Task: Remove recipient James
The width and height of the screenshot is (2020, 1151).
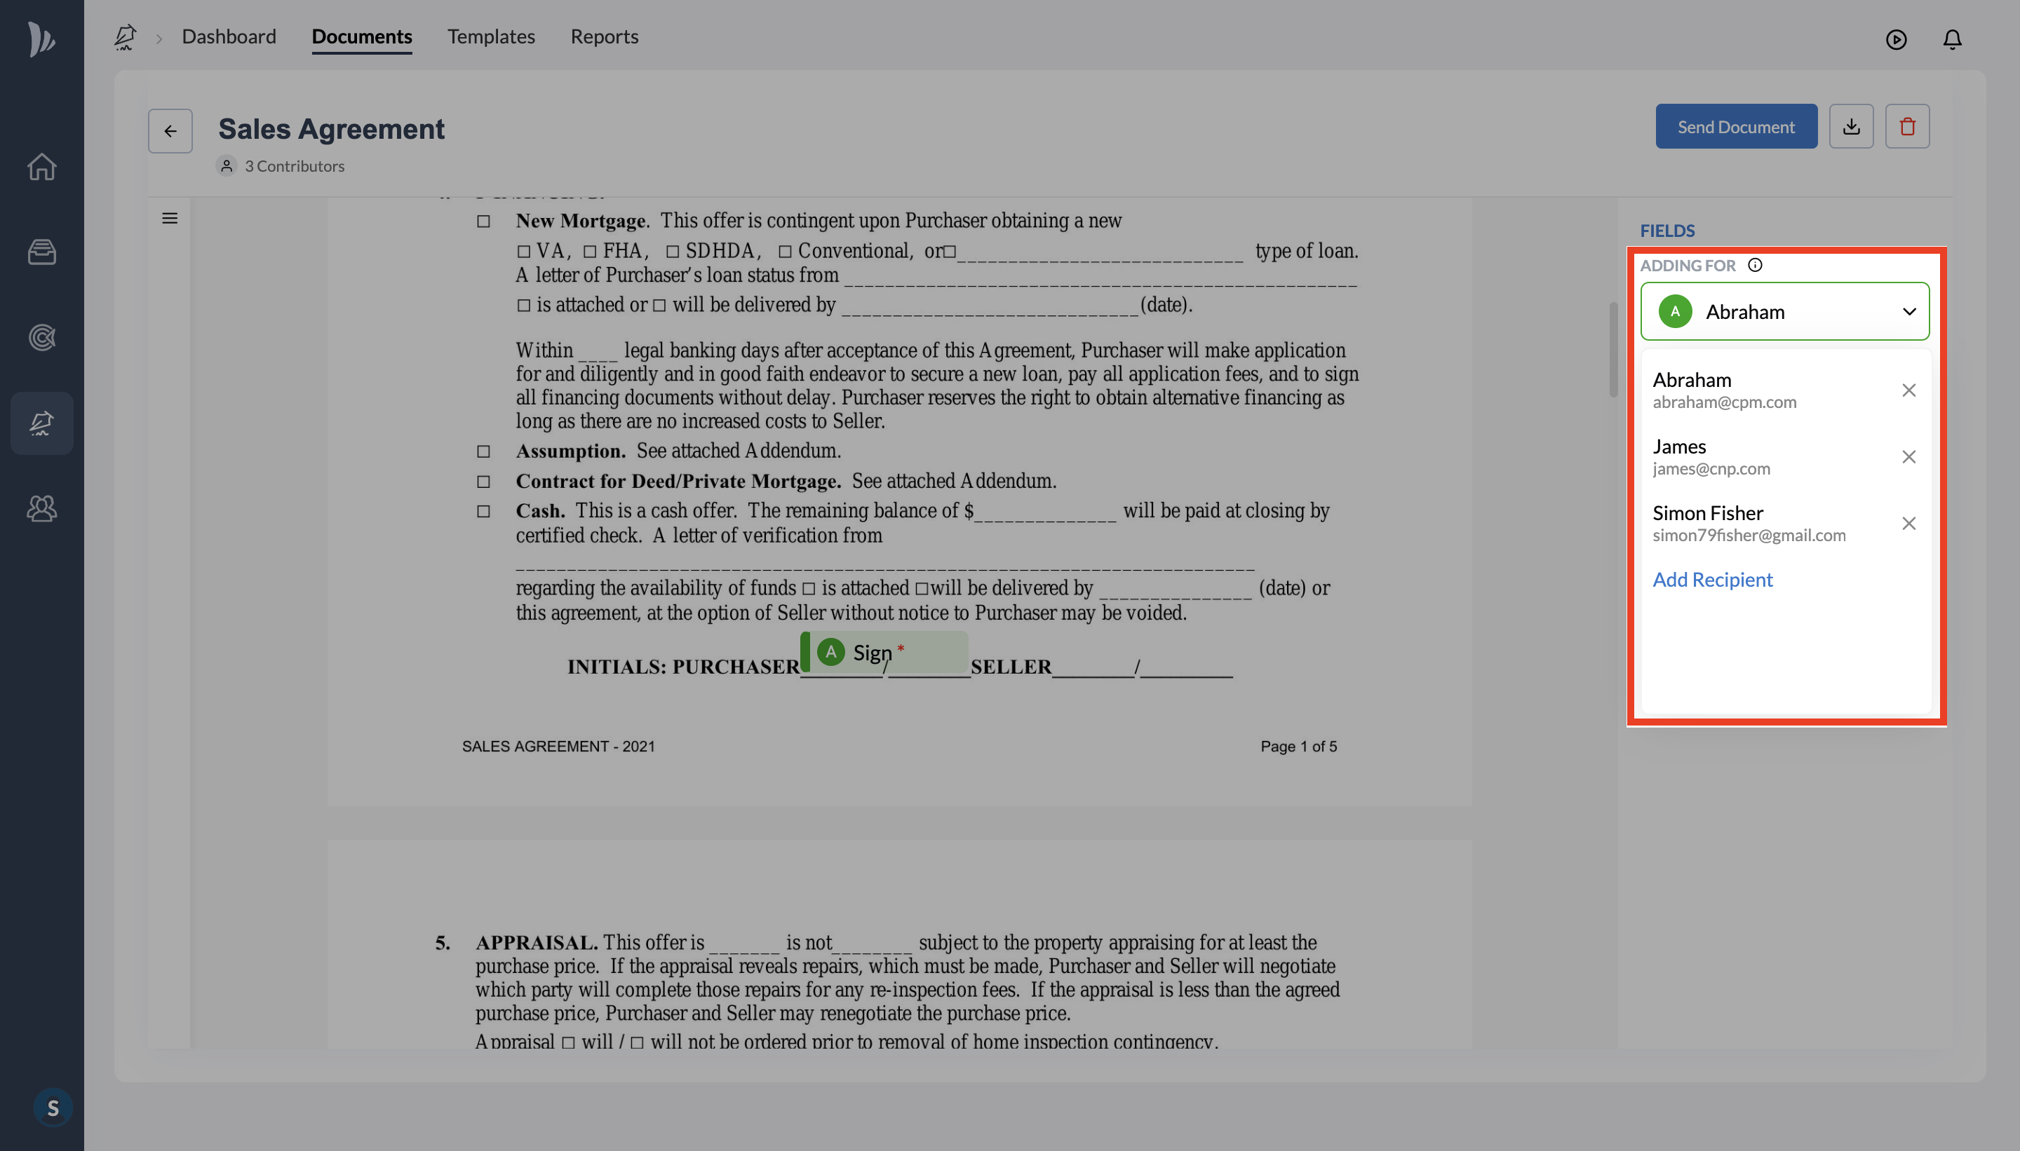Action: (1908, 457)
